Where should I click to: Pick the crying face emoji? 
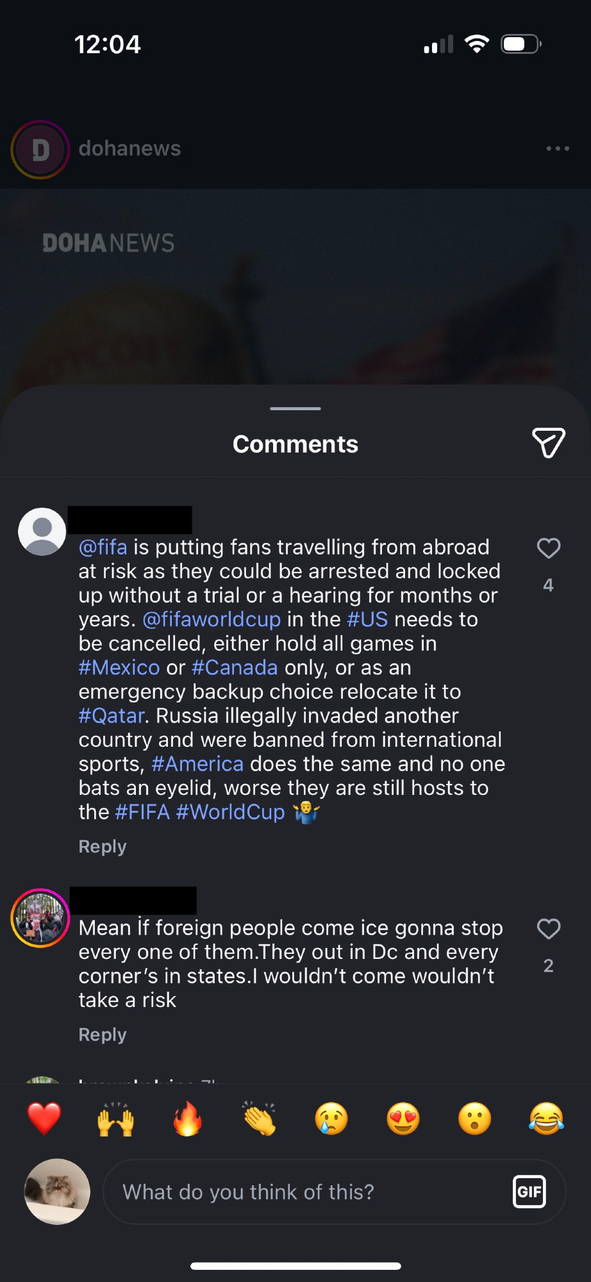pyautogui.click(x=331, y=1119)
